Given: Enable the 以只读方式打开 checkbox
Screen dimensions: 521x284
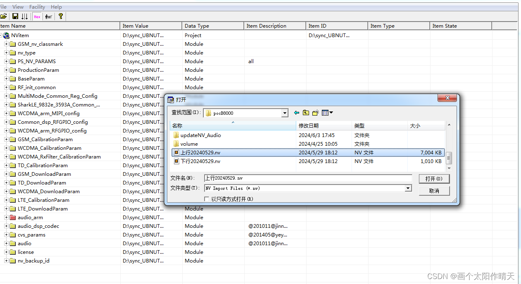Looking at the screenshot, I should (207, 199).
